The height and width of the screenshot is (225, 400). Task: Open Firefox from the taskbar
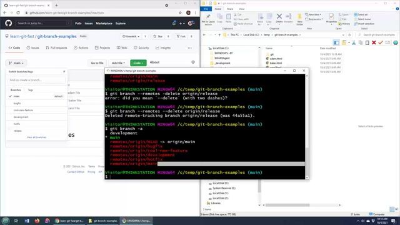pos(37,221)
